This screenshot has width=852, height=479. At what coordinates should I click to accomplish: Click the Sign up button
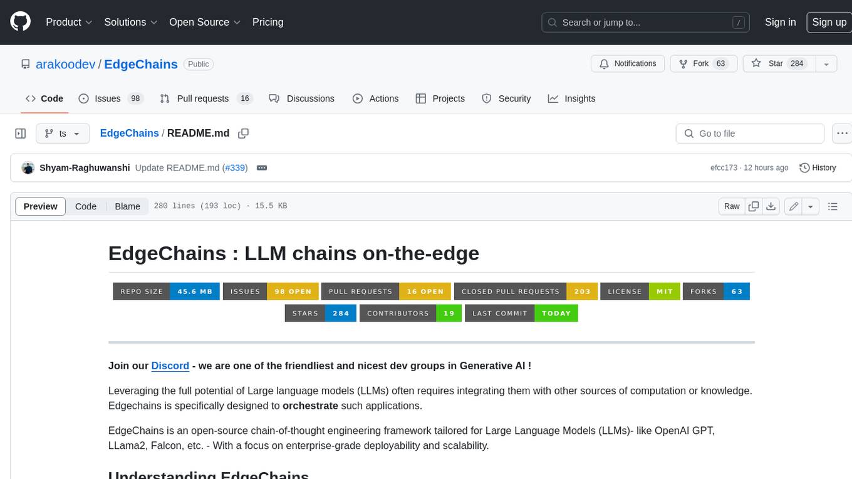(x=829, y=22)
